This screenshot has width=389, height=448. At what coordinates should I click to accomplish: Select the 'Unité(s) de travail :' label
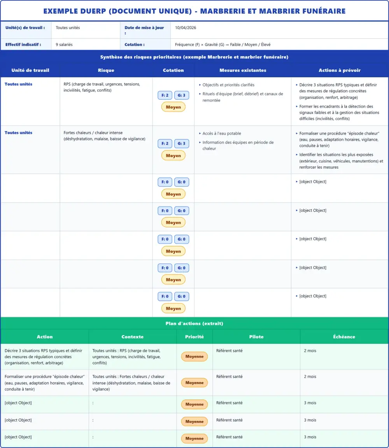[25, 28]
